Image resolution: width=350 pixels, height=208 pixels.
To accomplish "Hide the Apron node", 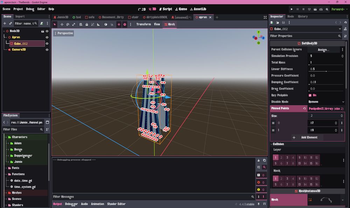I will (47, 37).
